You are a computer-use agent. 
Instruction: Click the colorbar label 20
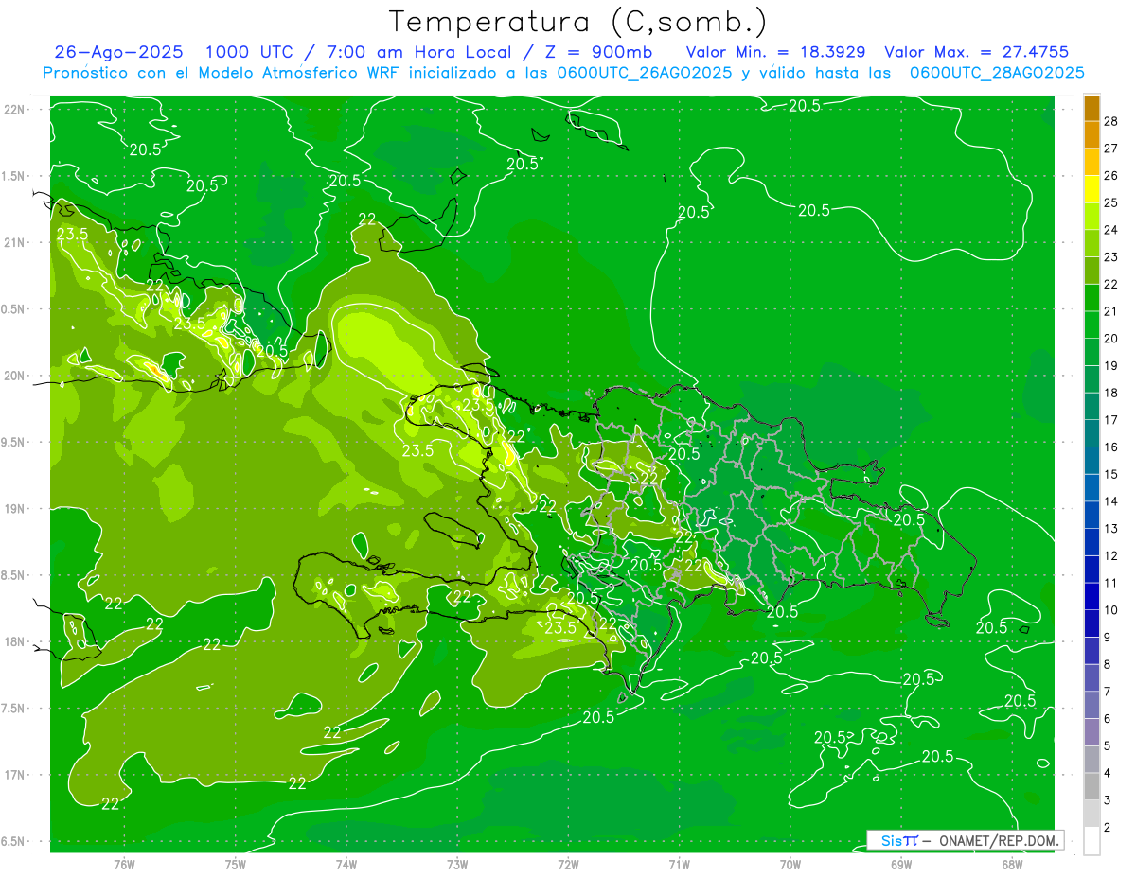click(x=1111, y=339)
